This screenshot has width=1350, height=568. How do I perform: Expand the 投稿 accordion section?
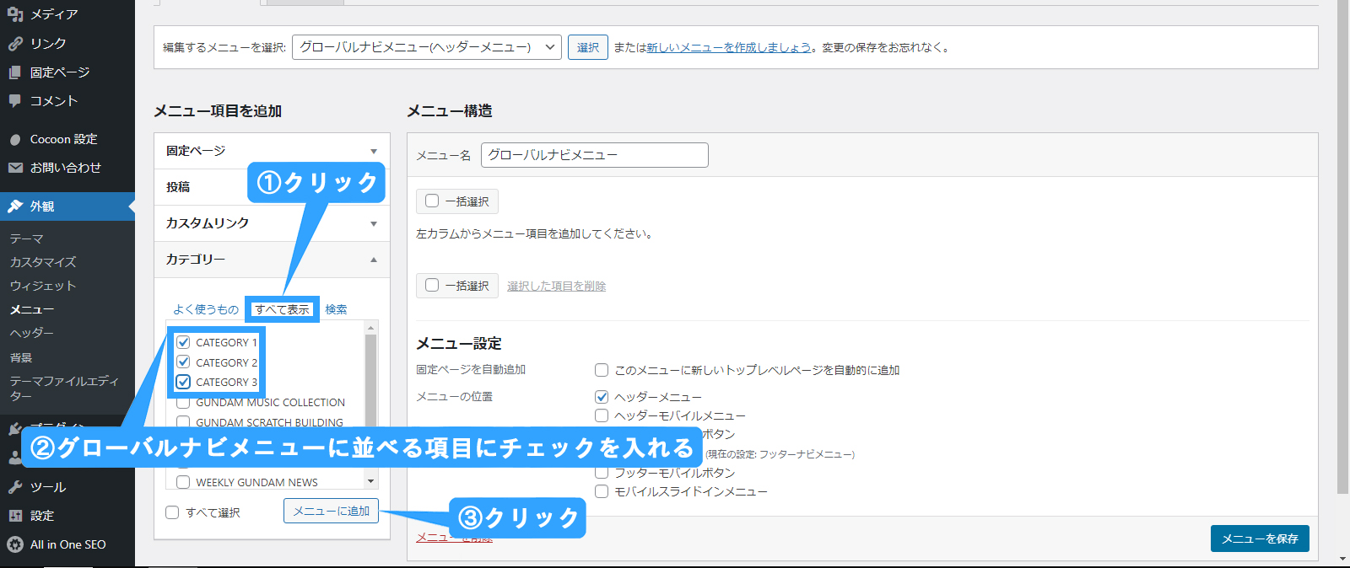tap(272, 187)
